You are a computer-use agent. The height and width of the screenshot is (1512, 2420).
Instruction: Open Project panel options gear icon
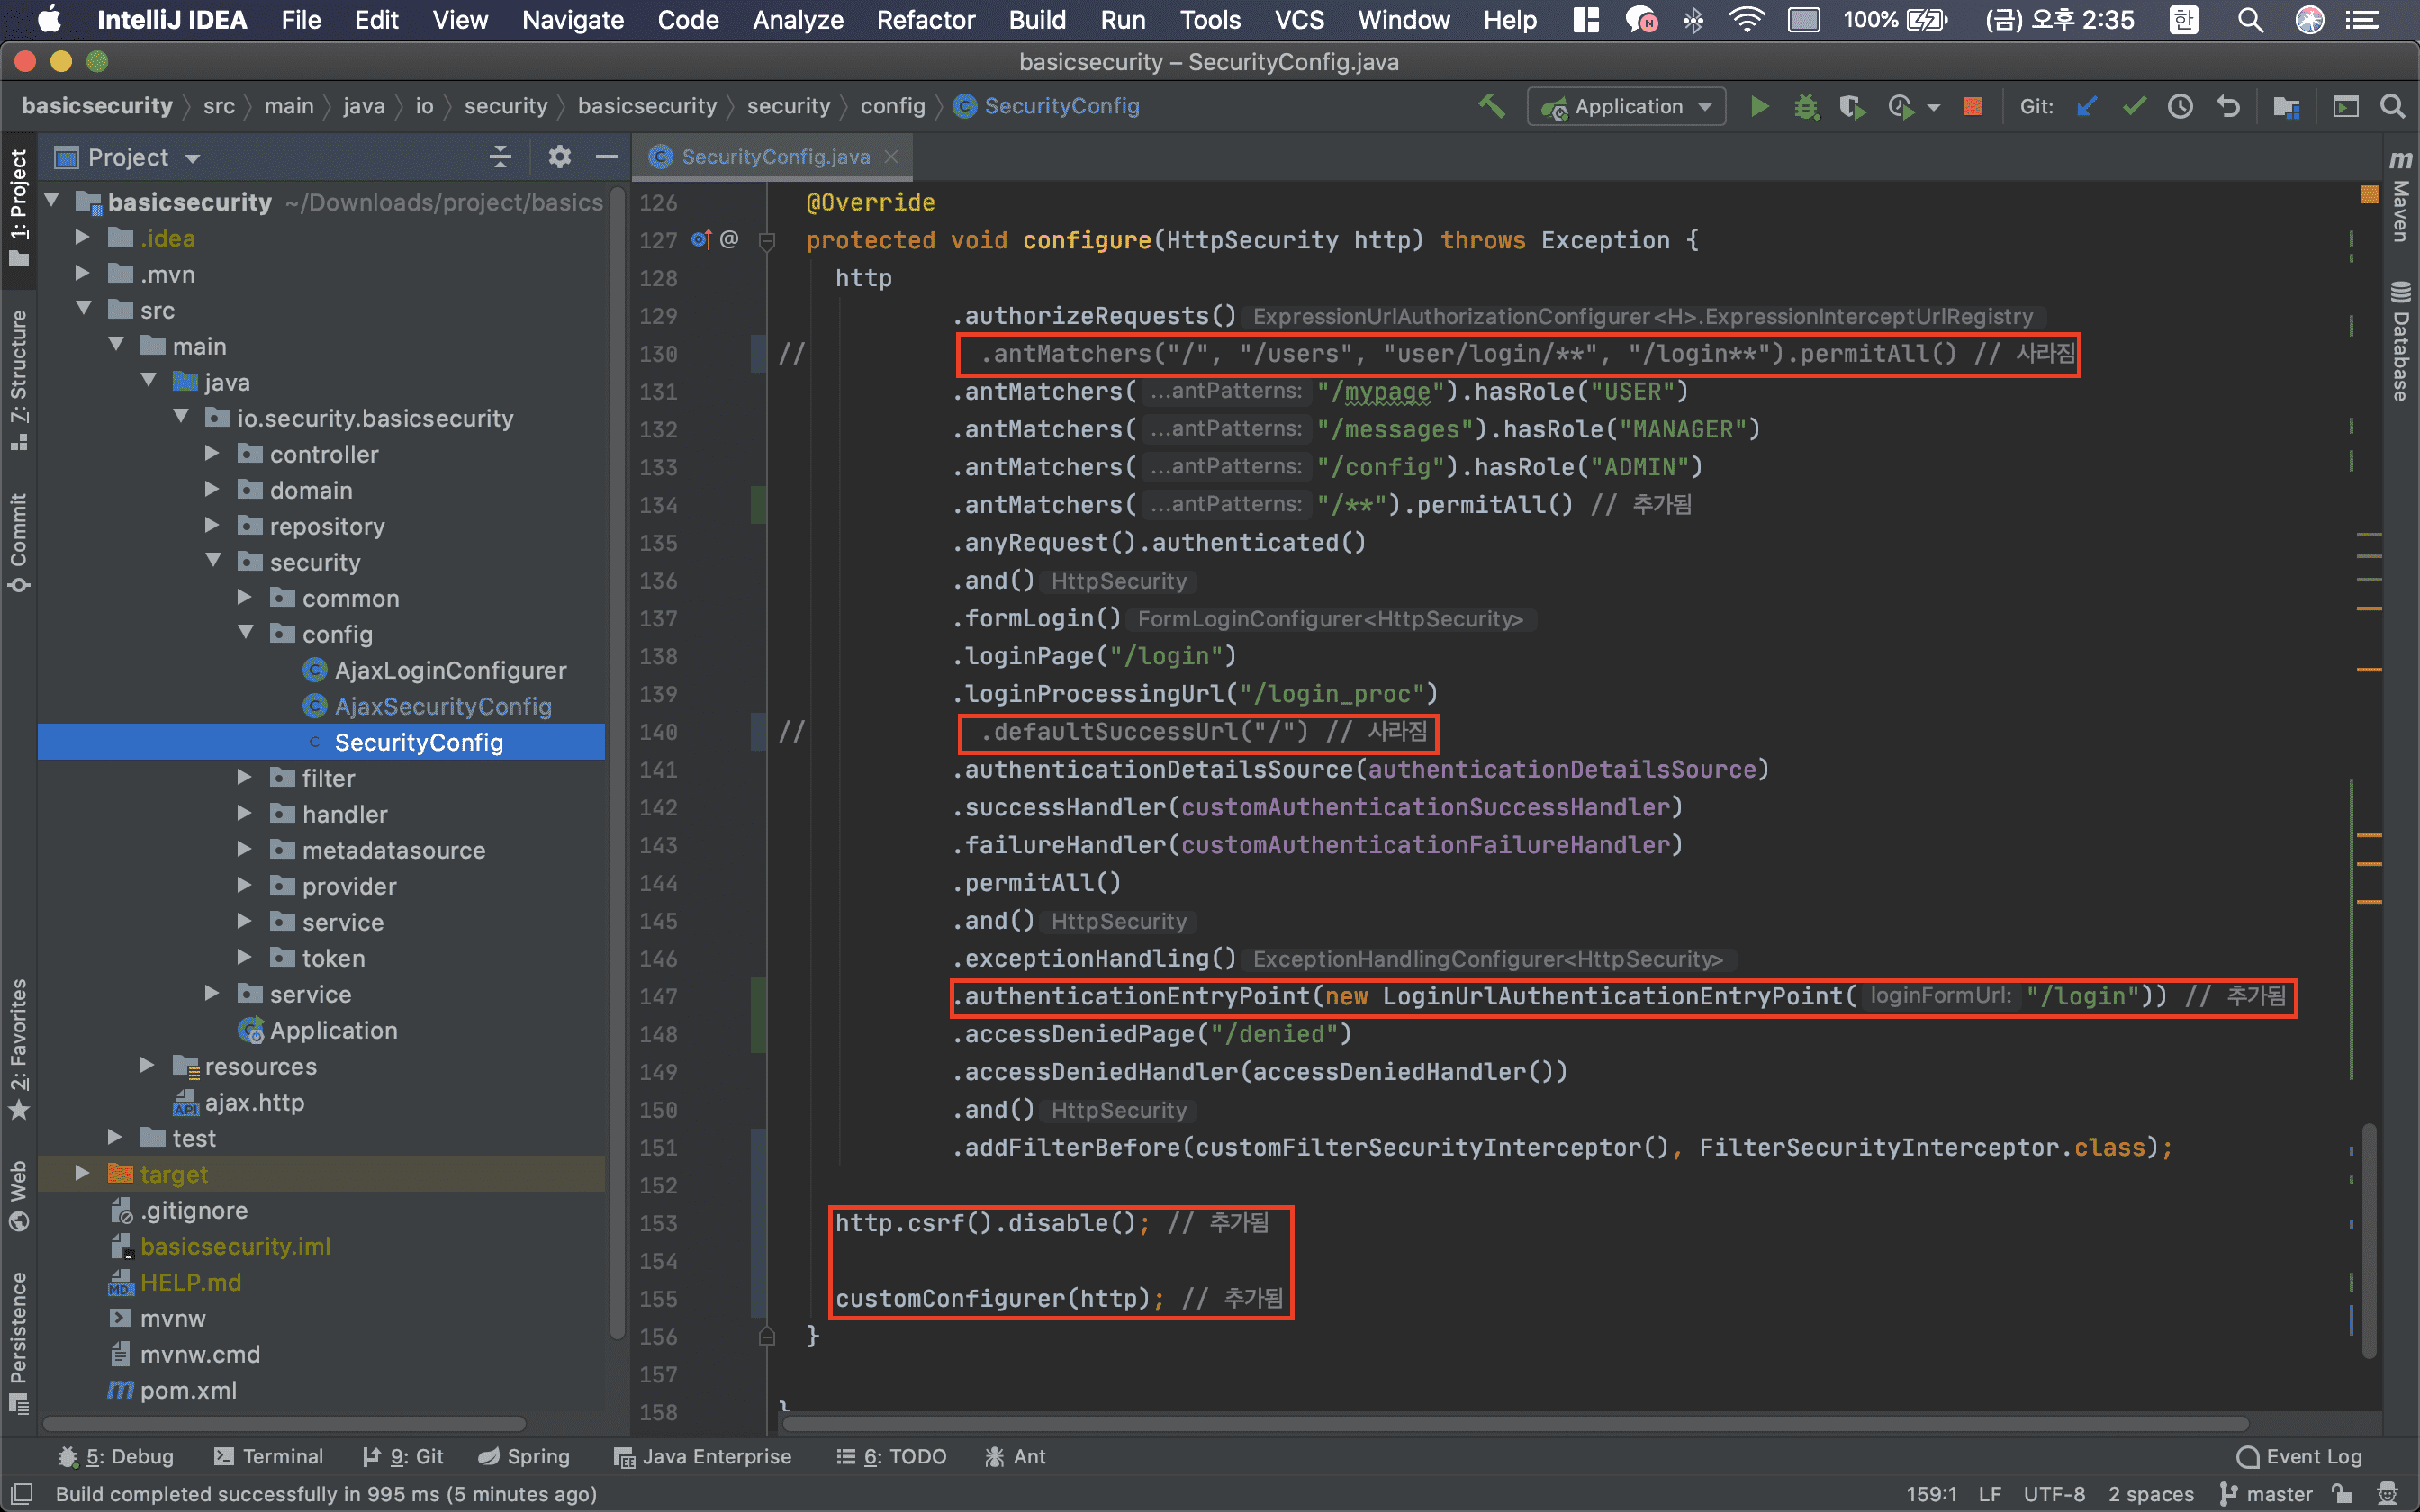[x=559, y=157]
